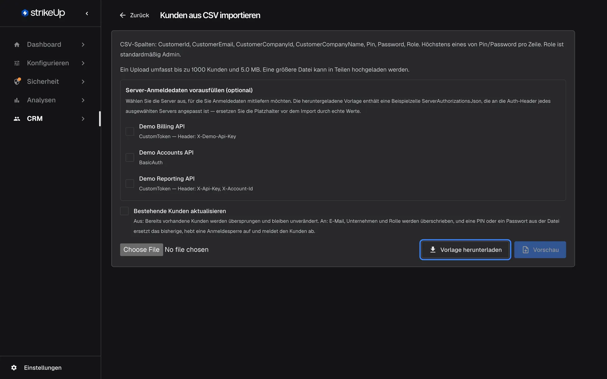This screenshot has height=379, width=607.
Task: Click the CRM people icon
Action: 17,119
